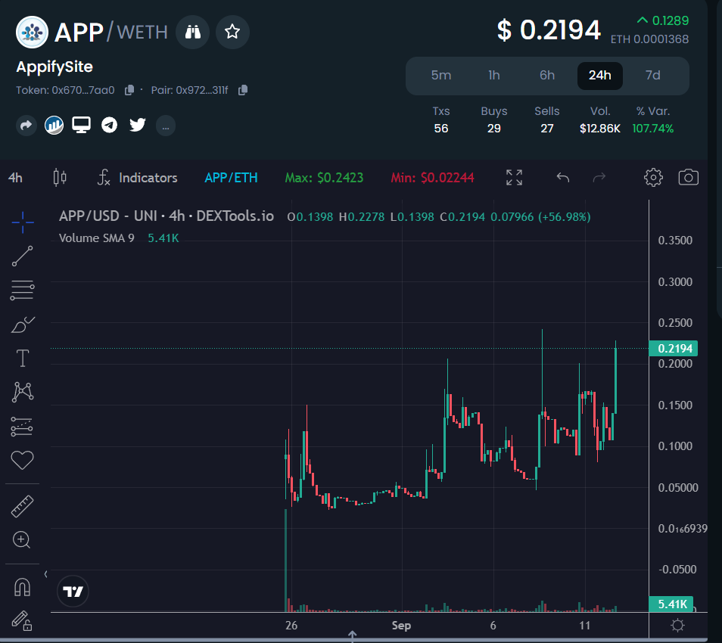Click the up arrow under time axis
Viewport: 722px width, 643px height.
352,636
